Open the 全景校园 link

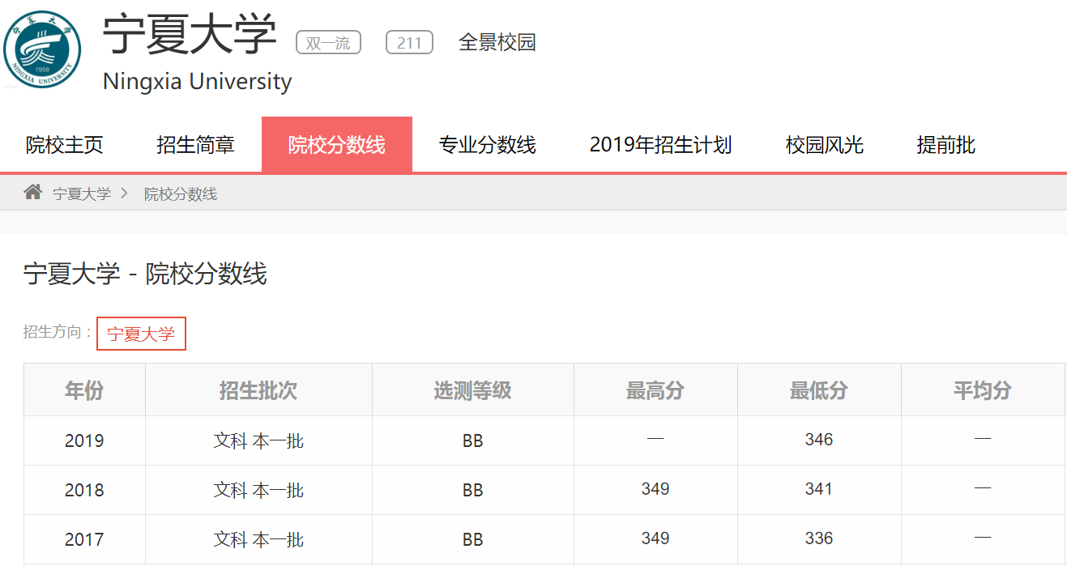497,42
